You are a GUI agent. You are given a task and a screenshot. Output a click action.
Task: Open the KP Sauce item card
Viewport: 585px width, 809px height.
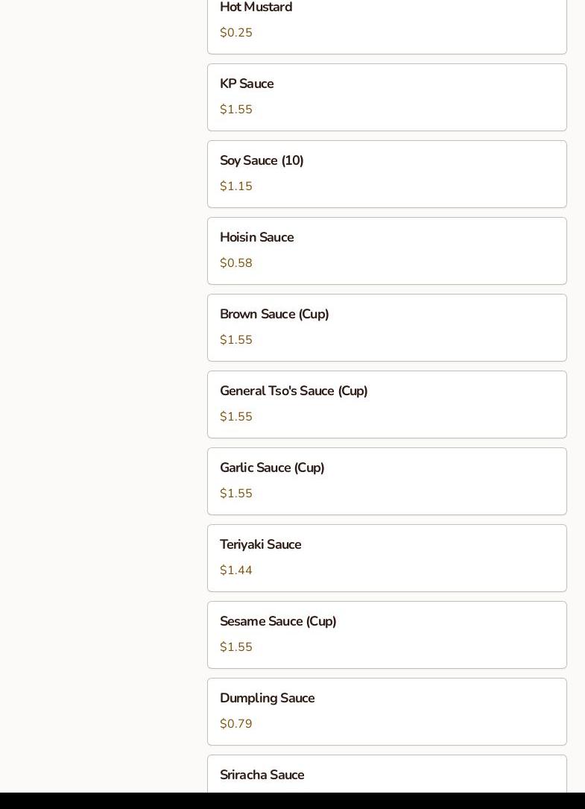[386, 97]
